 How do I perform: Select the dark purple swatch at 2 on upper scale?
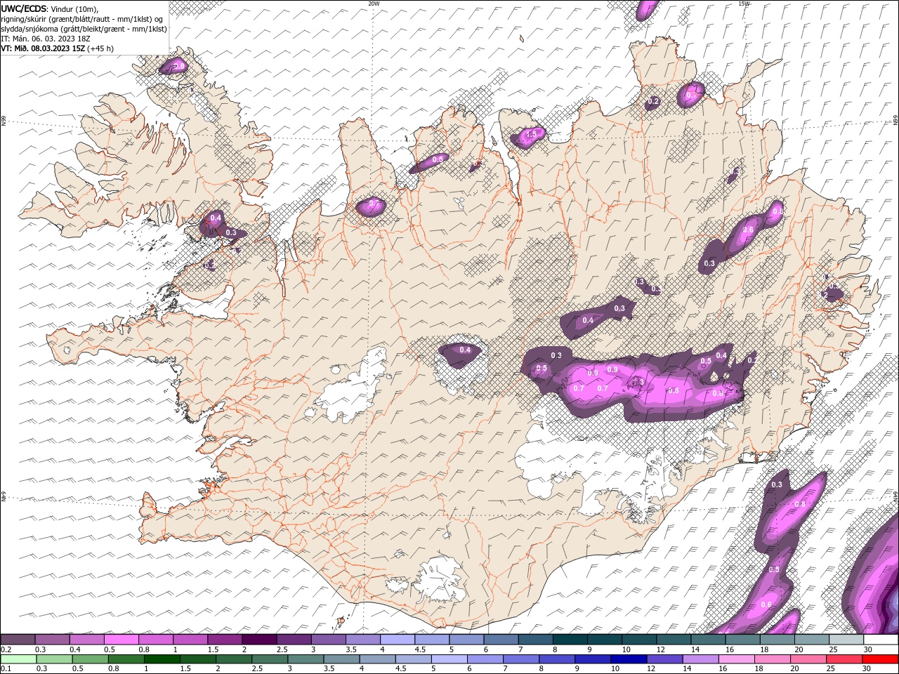(x=259, y=640)
